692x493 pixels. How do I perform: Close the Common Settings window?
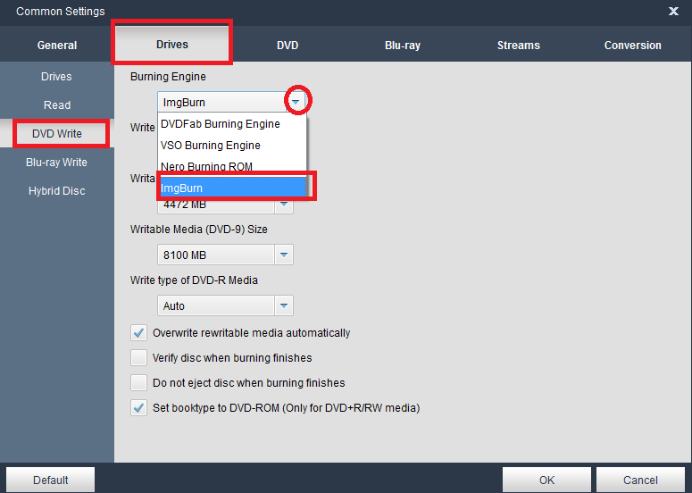click(x=673, y=11)
